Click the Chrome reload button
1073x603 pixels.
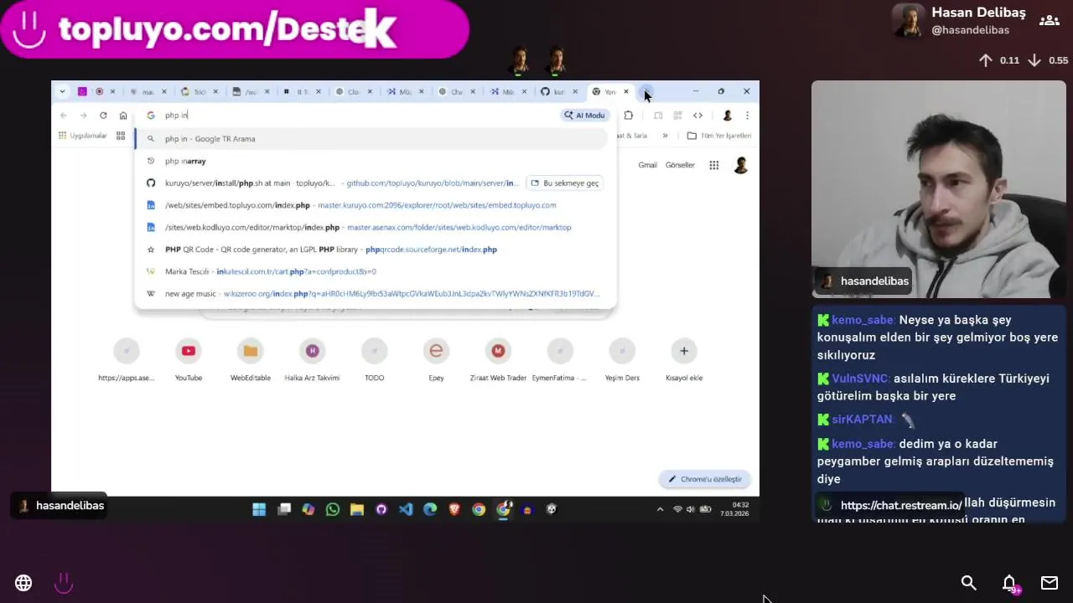point(103,116)
